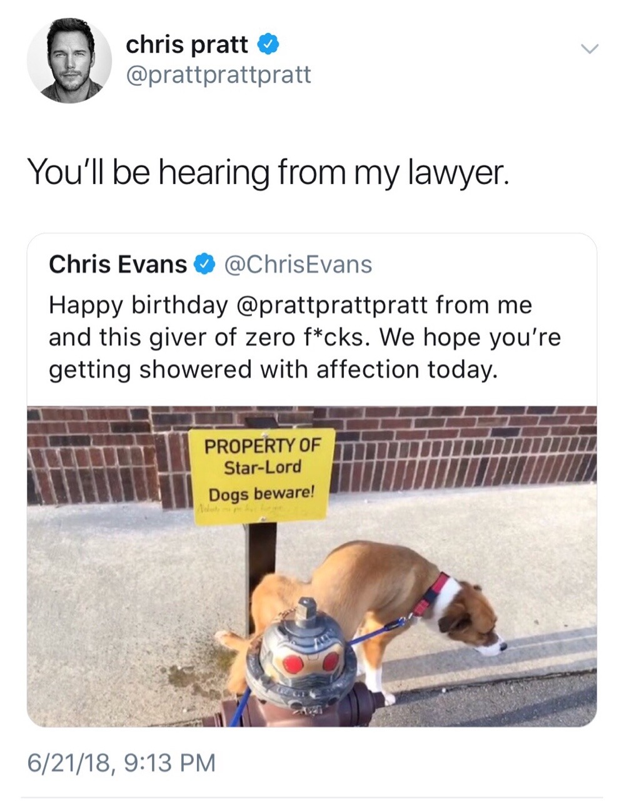The image size is (624, 801).
Task: Click the Chris Evans name in the quoted tweet
Action: [118, 264]
